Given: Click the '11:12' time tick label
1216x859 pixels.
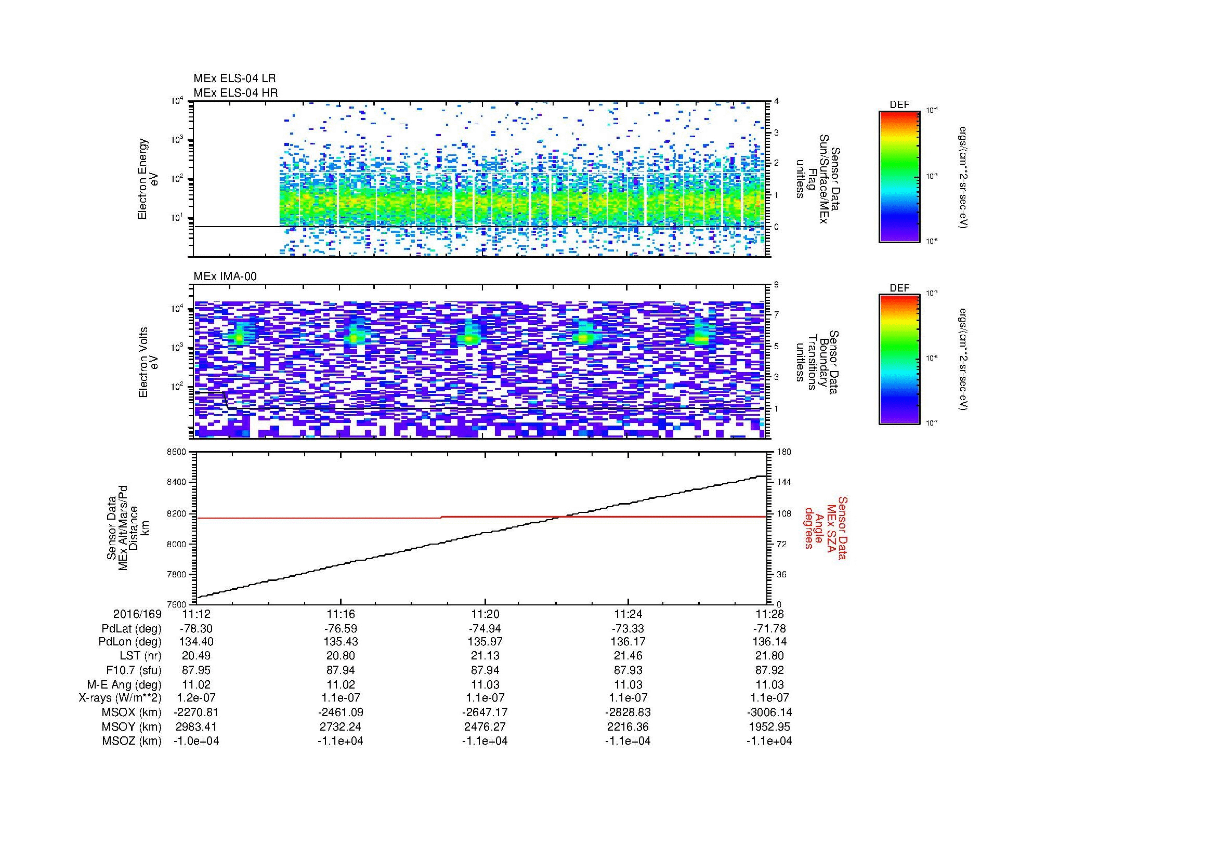Looking at the screenshot, I should tap(197, 614).
